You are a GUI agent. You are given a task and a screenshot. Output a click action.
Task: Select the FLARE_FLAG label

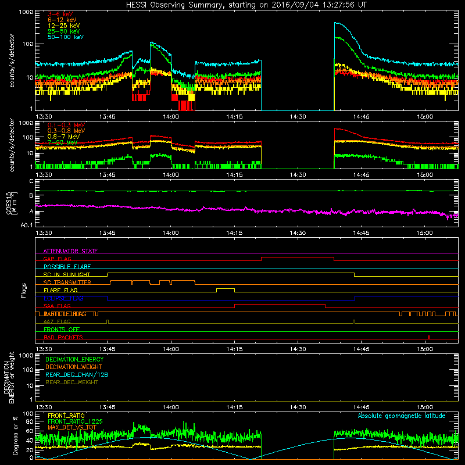[x=60, y=290]
